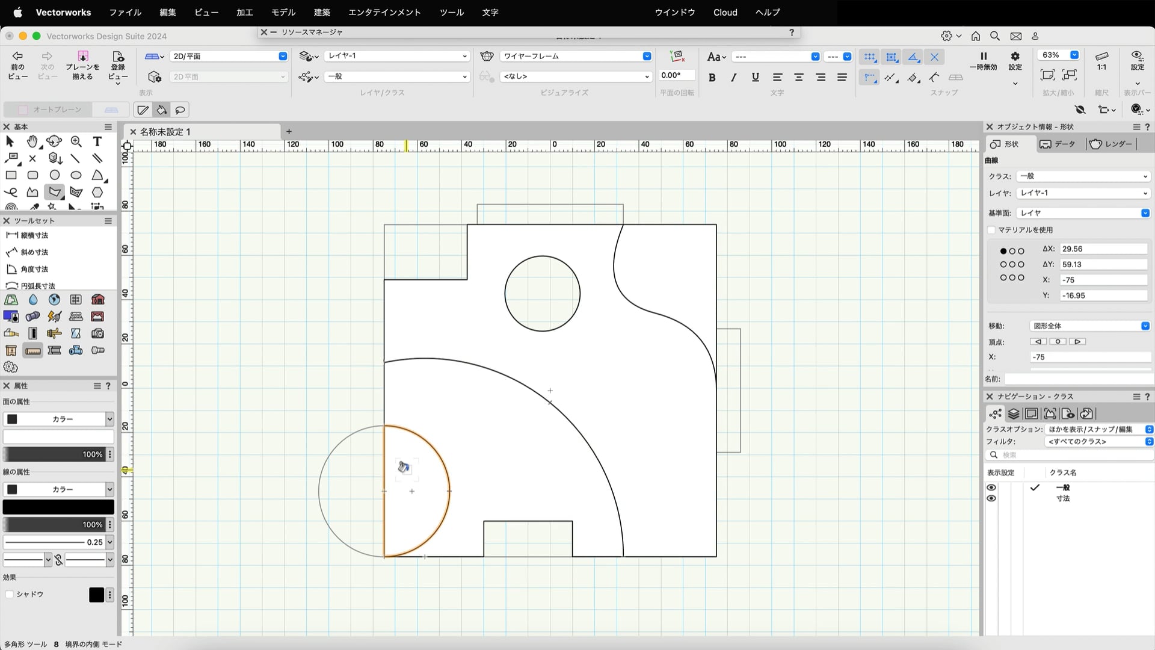Click the polygon from vertices mode icon
This screenshot has height=650, width=1155.
[x=143, y=110]
